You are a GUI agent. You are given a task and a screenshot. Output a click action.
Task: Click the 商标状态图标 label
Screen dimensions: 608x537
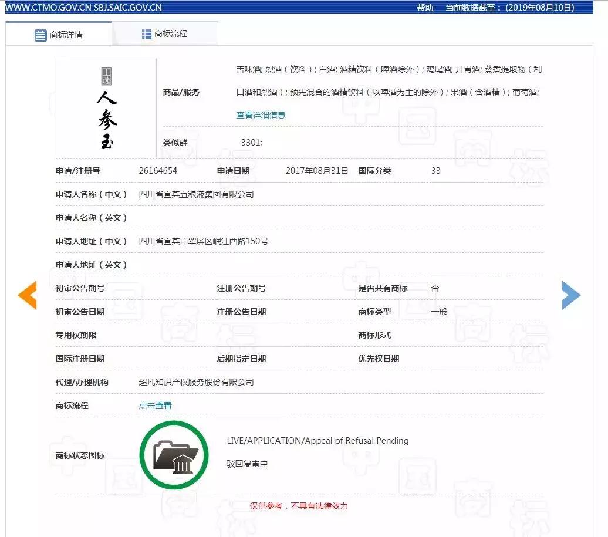click(80, 455)
